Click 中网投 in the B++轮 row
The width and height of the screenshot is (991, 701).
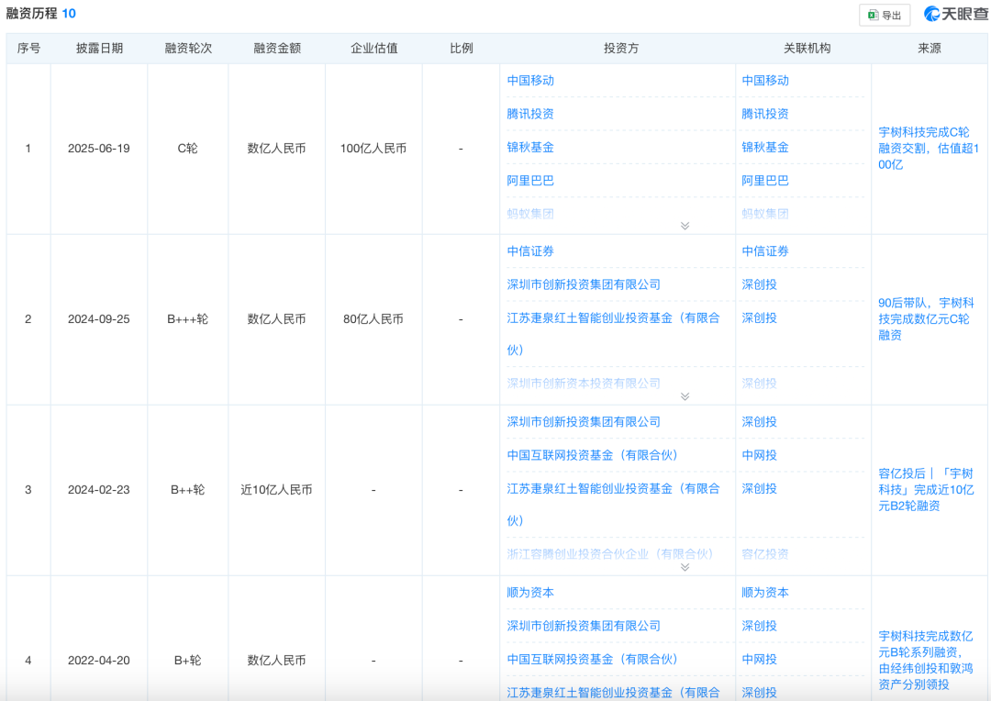(759, 455)
